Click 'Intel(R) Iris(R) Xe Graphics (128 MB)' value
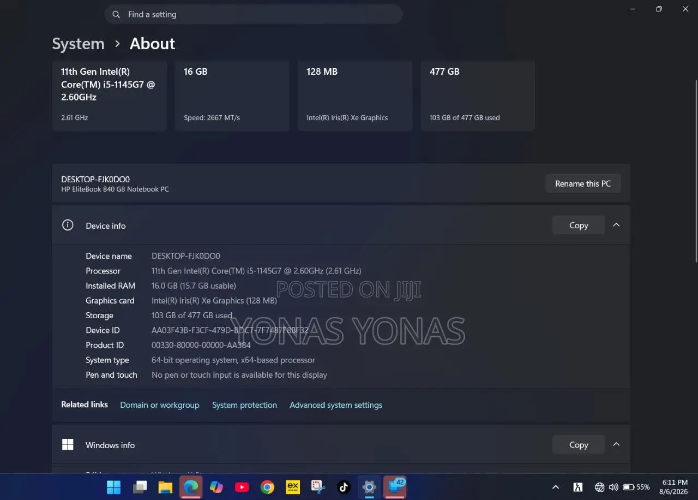The image size is (698, 500). pos(214,301)
